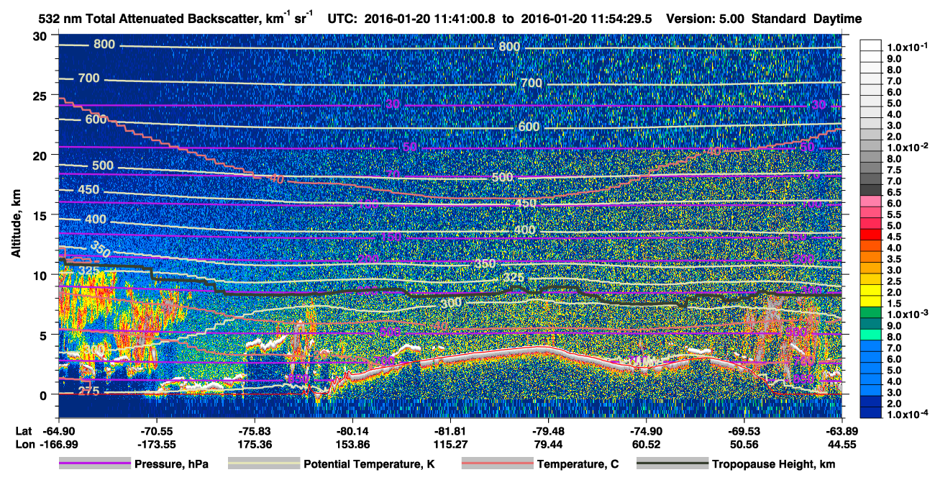Click the 'Lat' row label
The width and height of the screenshot is (935, 480).
[24, 431]
